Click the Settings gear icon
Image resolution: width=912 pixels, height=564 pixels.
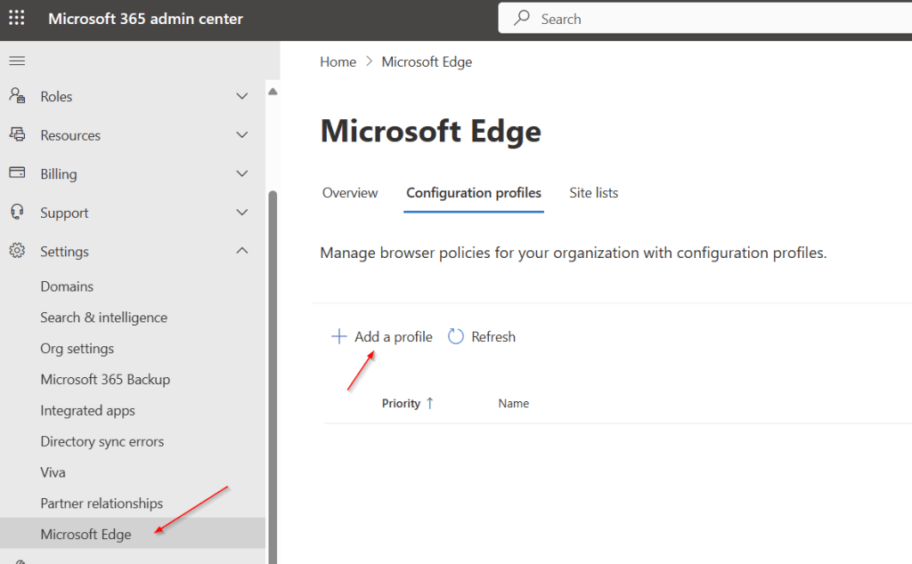click(x=16, y=251)
